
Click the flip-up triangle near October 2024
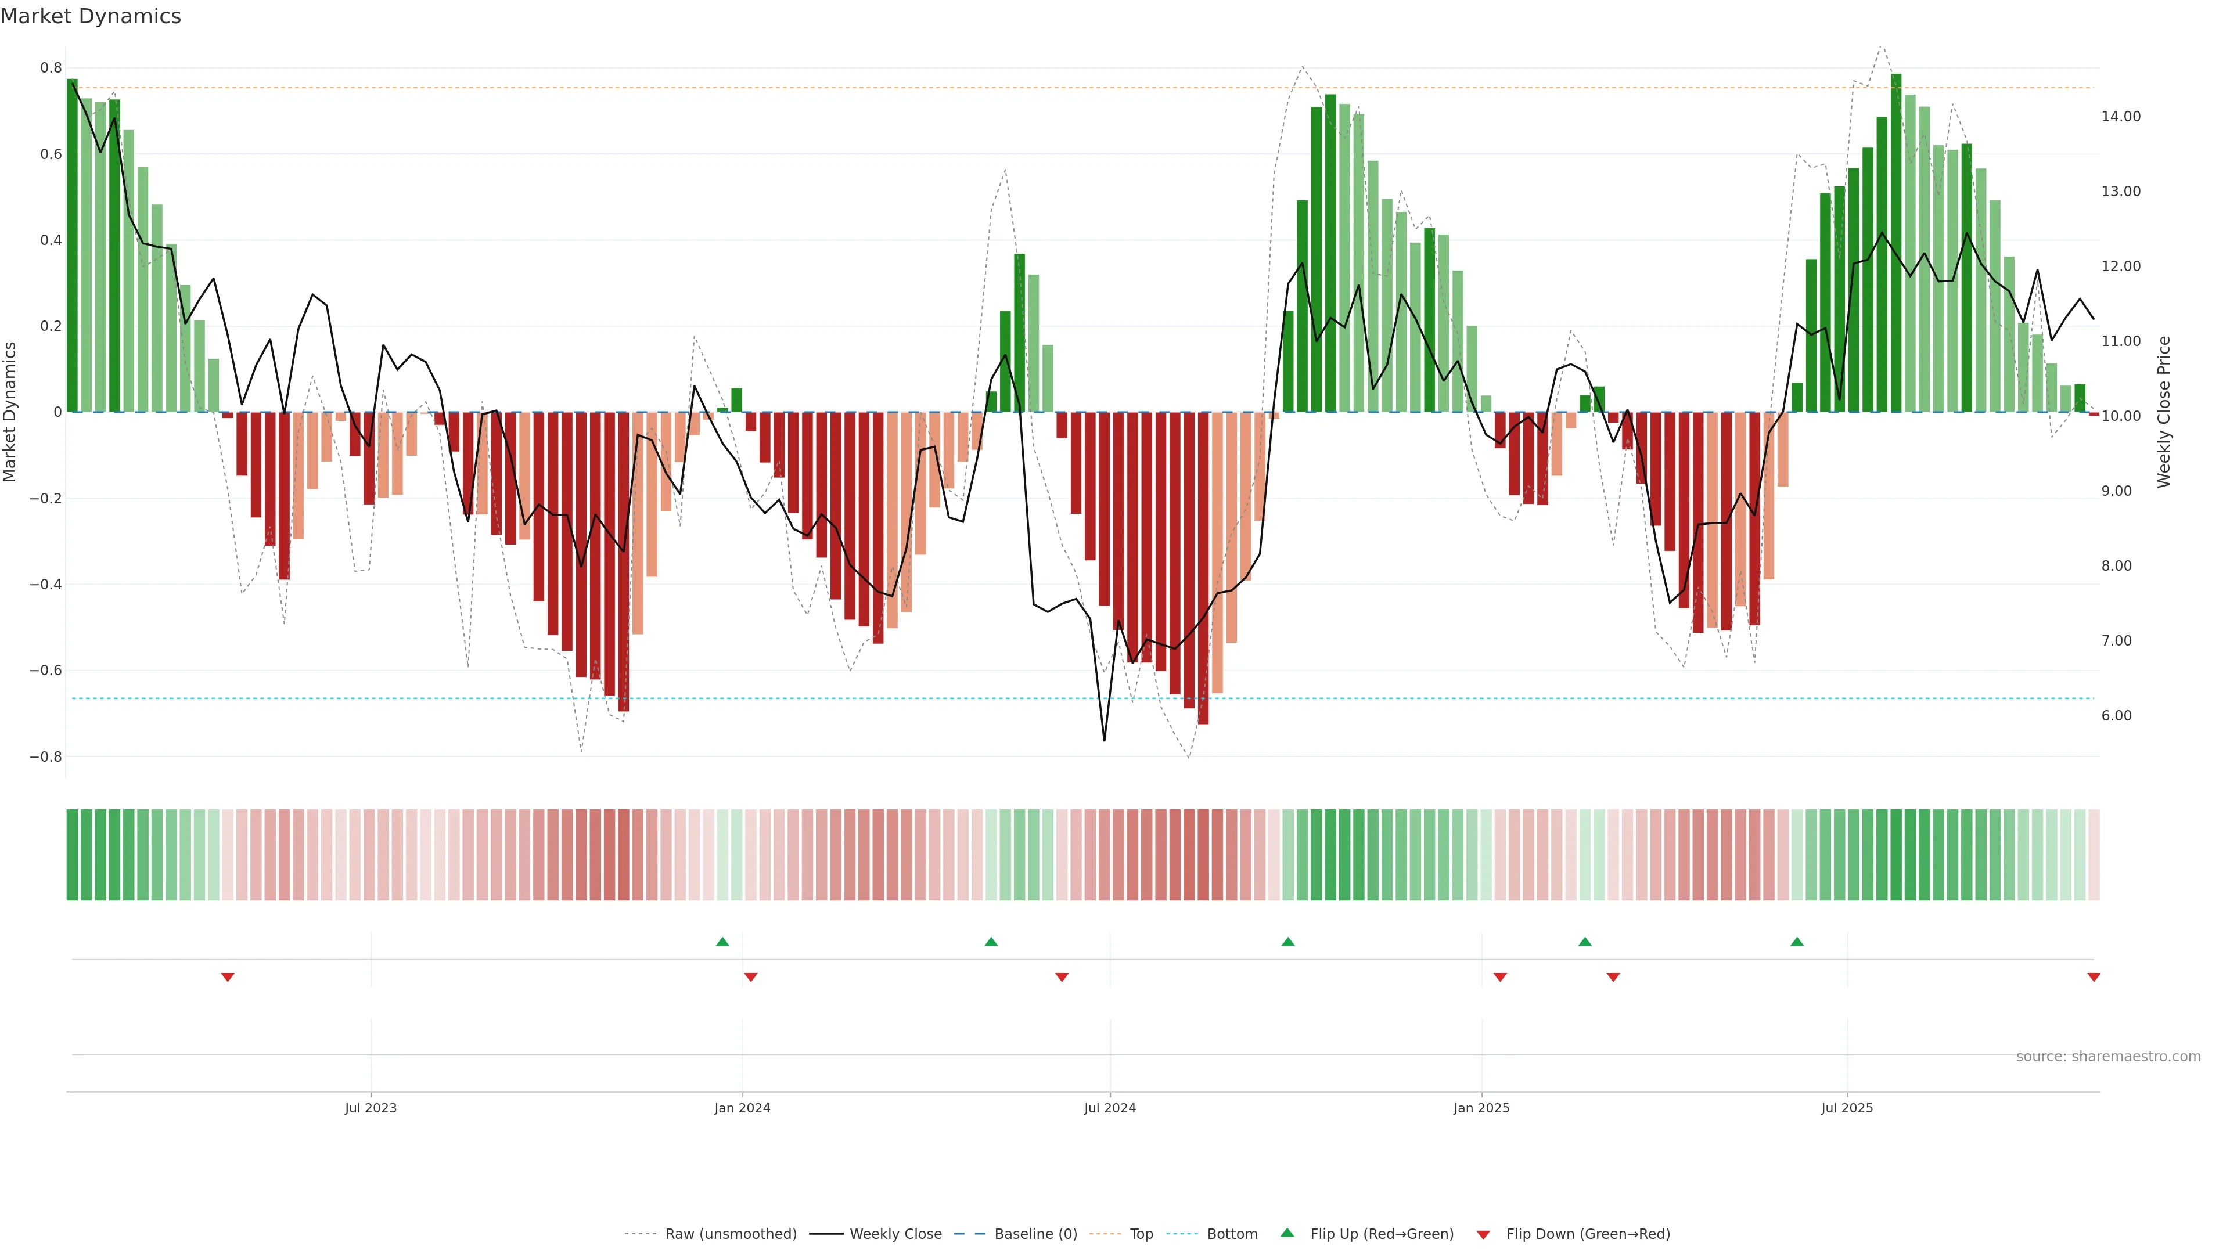click(x=1288, y=942)
